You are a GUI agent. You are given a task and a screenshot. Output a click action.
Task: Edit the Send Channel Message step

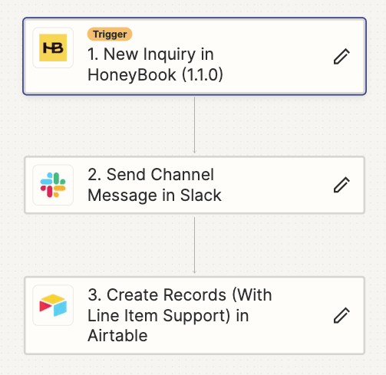point(341,185)
